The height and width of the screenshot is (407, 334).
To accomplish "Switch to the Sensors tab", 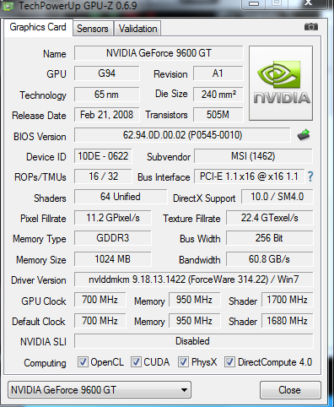I will (x=93, y=29).
